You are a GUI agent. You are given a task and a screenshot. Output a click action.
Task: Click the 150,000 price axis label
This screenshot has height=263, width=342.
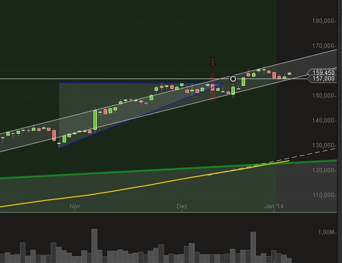(x=323, y=96)
